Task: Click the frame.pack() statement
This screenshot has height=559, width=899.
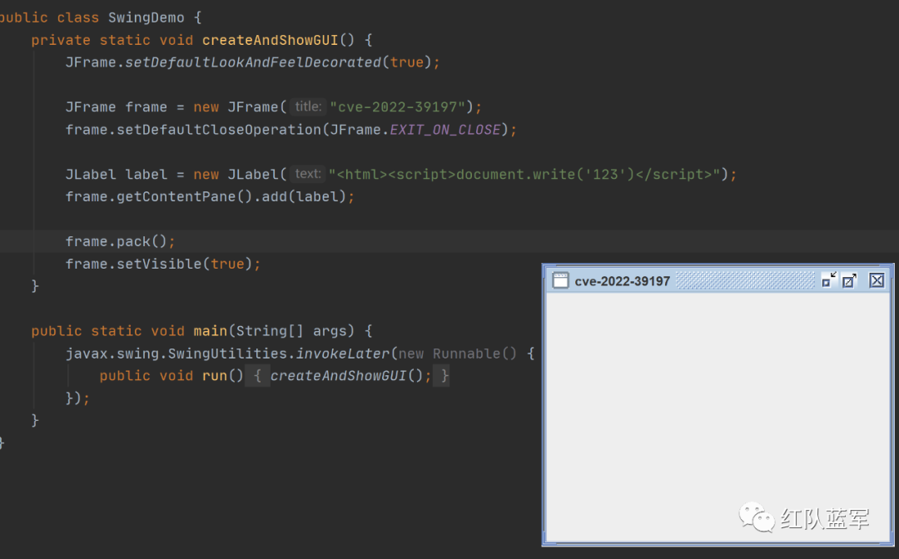Action: tap(120, 241)
